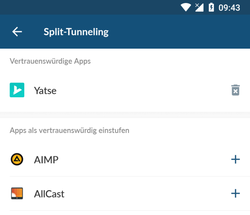
Task: Add AIMP with the plus icon
Action: (236, 159)
